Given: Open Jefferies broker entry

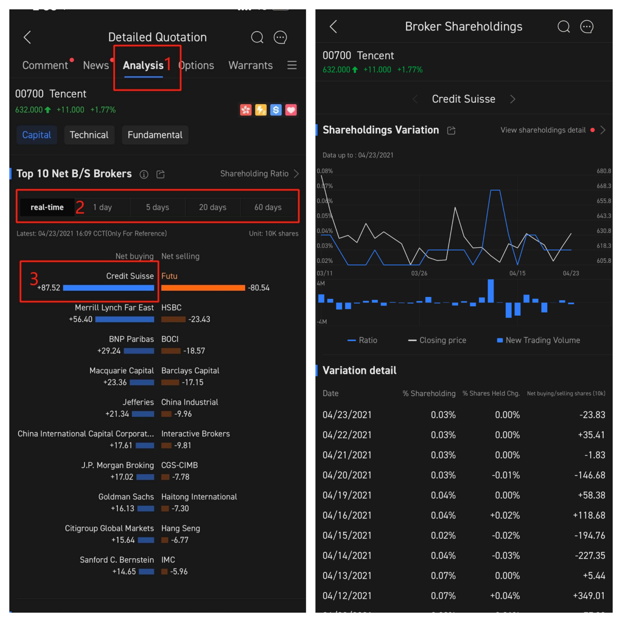Looking at the screenshot, I should click(x=138, y=402).
